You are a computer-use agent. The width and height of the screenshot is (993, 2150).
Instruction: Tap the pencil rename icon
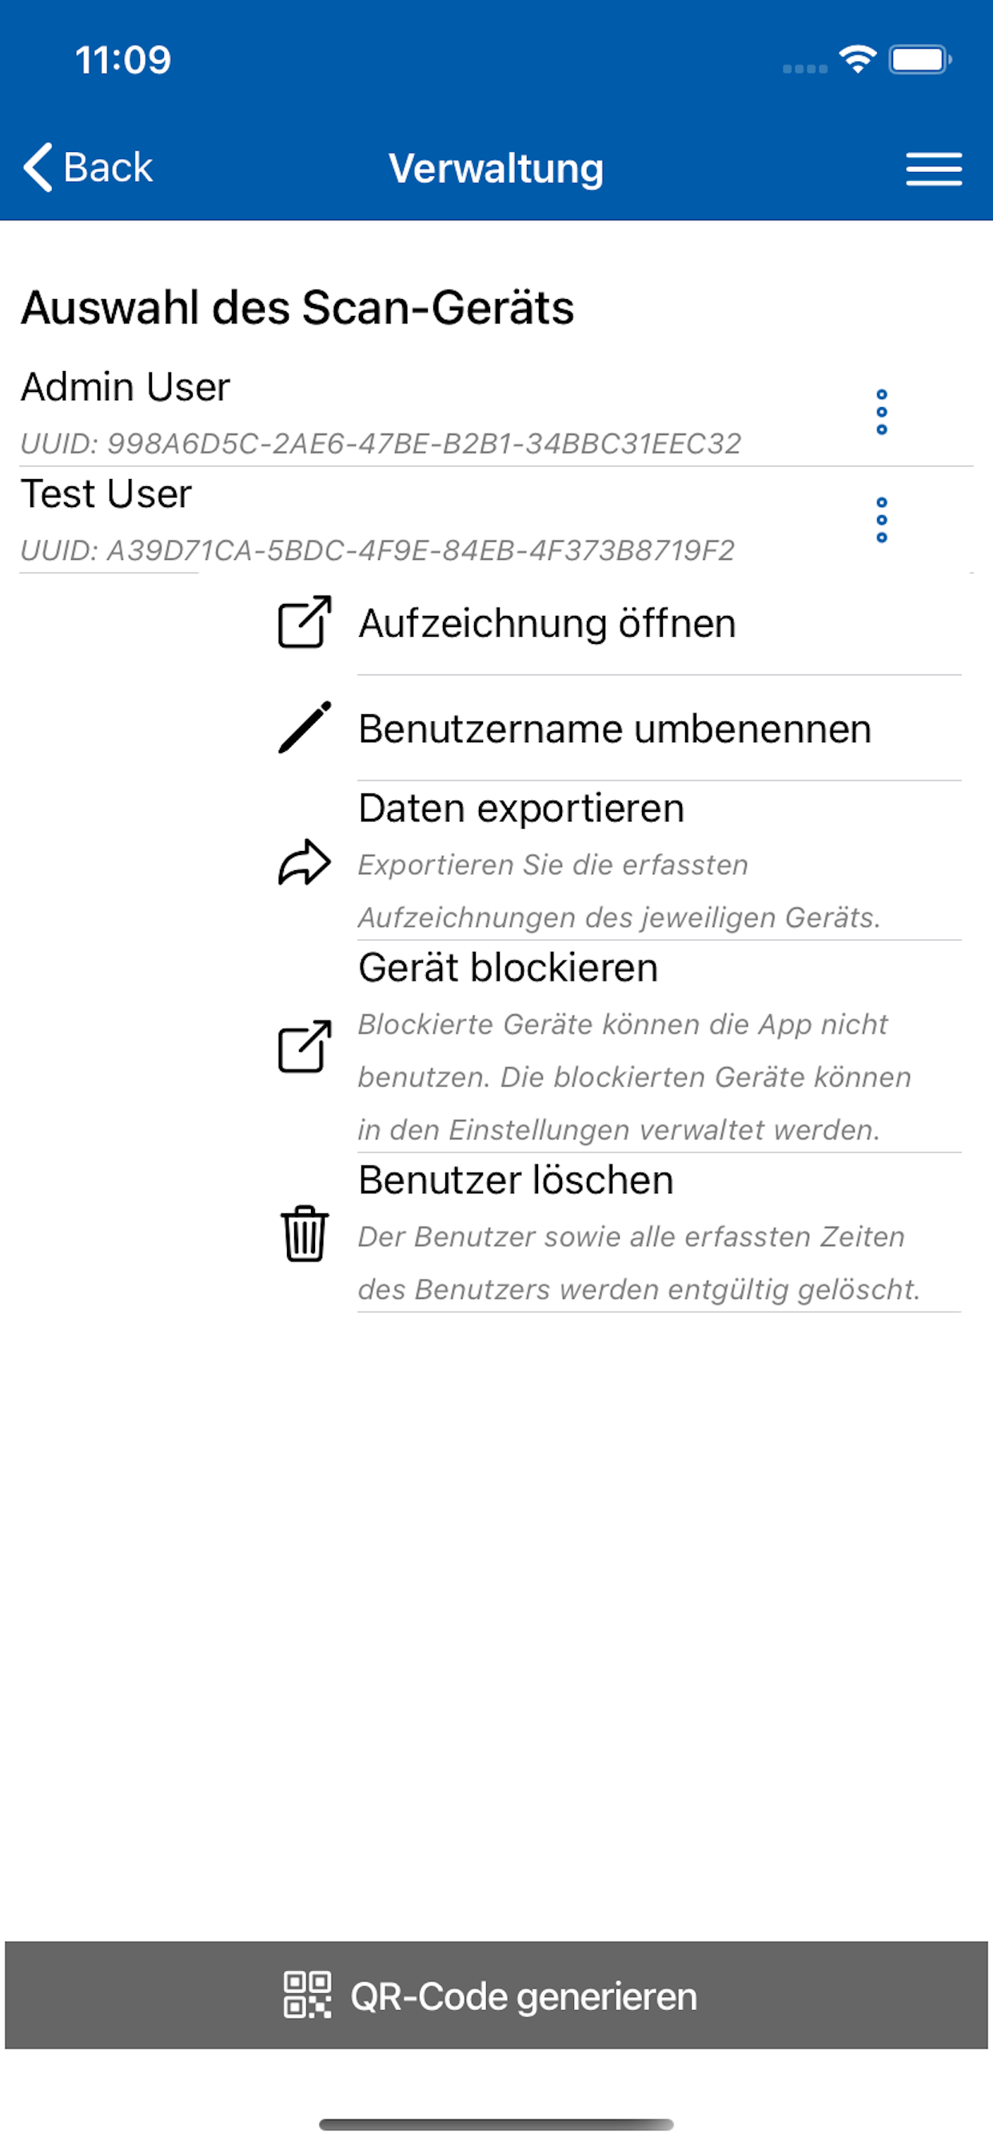tap(304, 728)
